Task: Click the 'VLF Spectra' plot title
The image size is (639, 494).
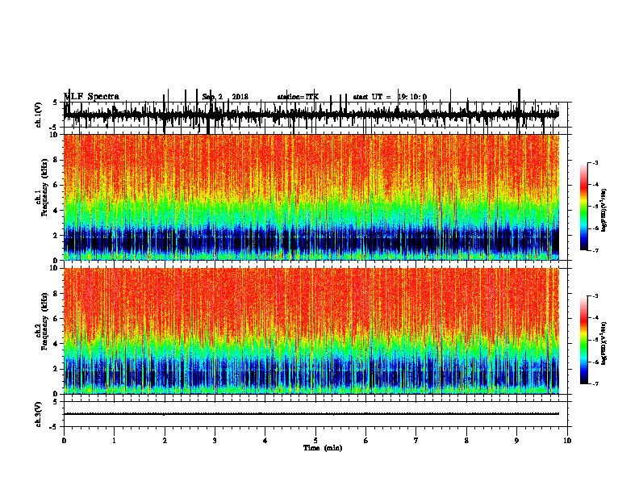Action: [92, 97]
